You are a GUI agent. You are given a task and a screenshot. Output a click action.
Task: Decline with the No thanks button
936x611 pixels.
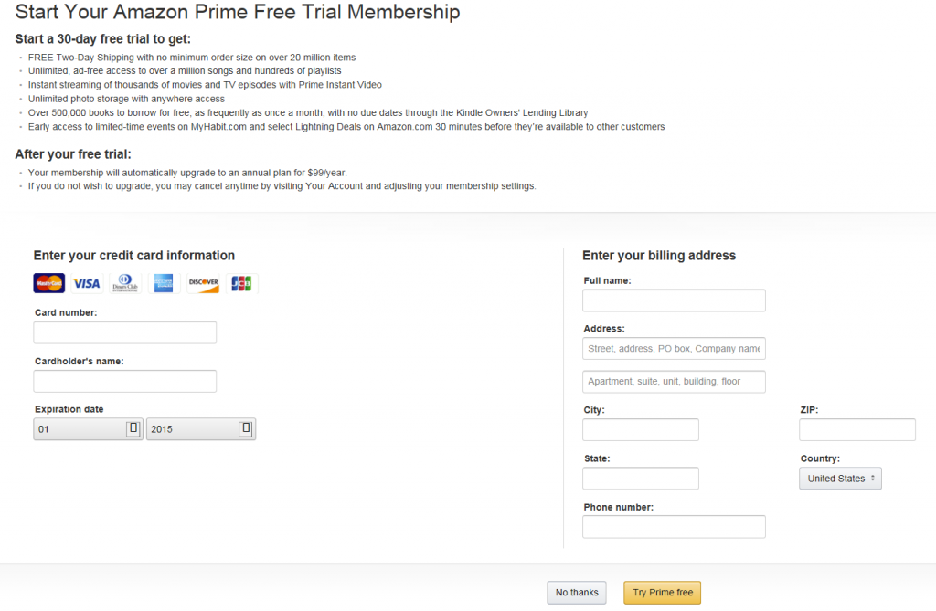(577, 593)
